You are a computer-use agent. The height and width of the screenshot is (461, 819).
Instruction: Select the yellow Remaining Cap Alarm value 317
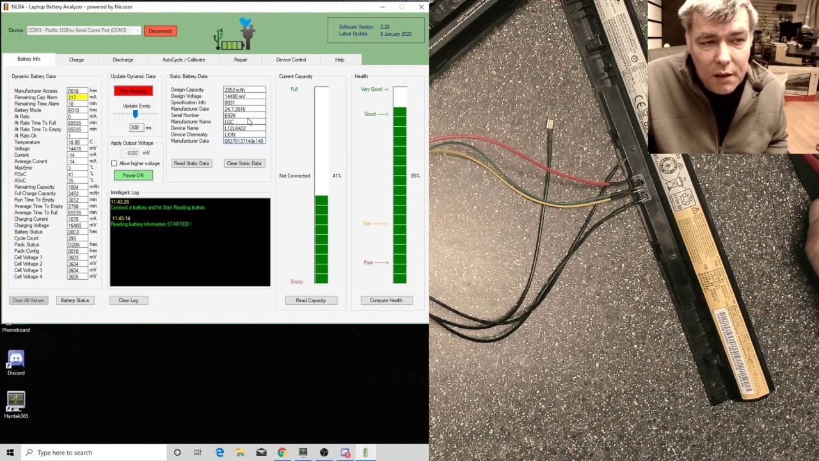77,97
